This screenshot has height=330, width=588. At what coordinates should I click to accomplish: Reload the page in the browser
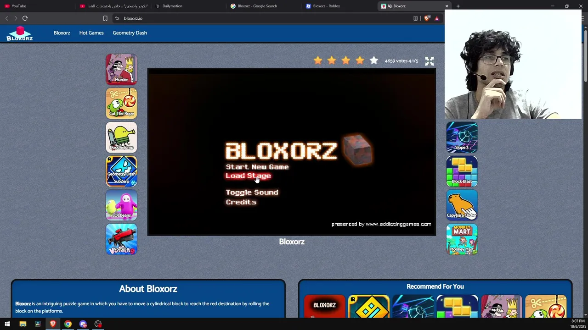coord(25,18)
